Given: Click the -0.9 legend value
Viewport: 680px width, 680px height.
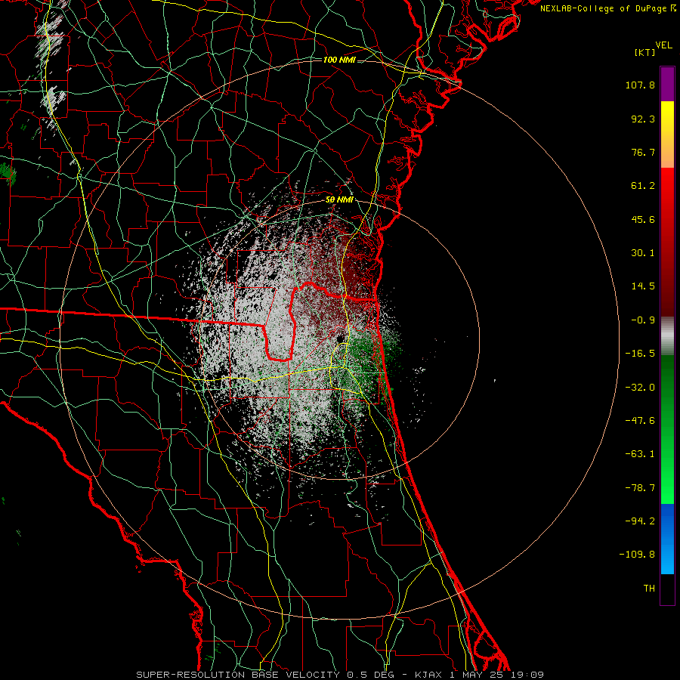Looking at the screenshot, I should click(643, 320).
